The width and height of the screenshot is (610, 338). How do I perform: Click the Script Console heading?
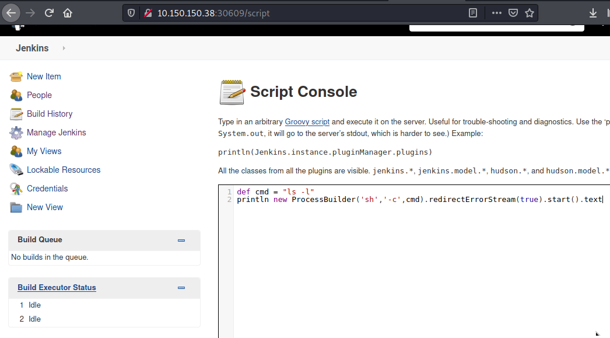[x=303, y=92]
